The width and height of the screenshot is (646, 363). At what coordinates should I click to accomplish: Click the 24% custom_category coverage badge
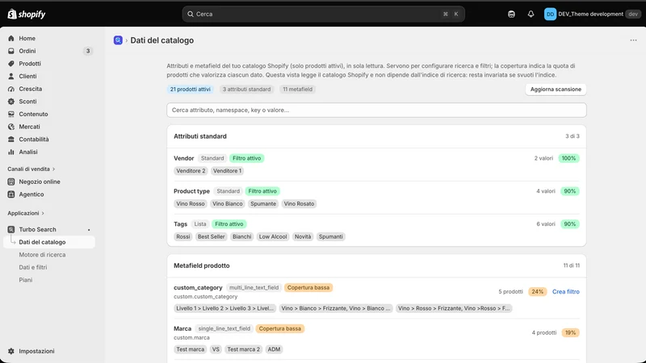pos(537,292)
